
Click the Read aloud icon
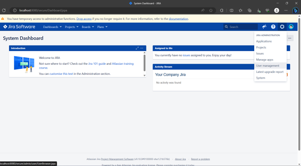[x=203, y=10]
